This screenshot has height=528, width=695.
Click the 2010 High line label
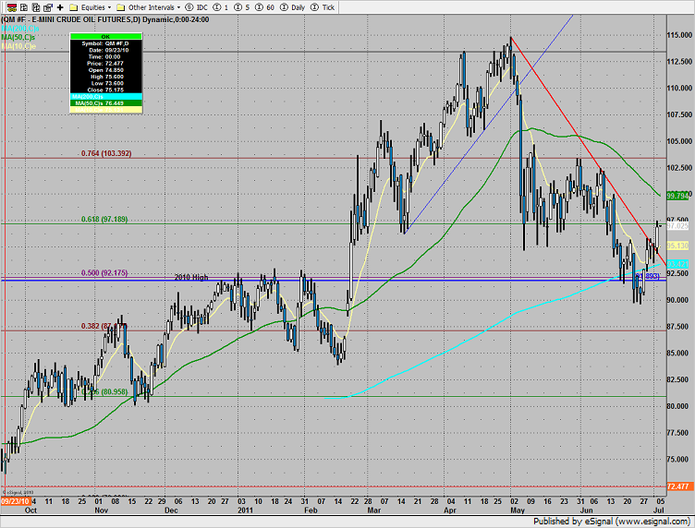pyautogui.click(x=191, y=277)
